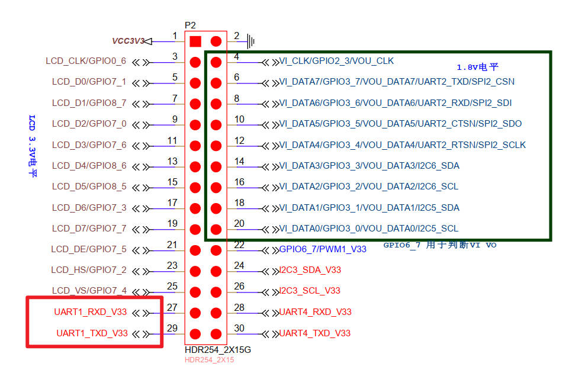Screen dimensions: 569x373
Task: Click the port symbol before UART4_TXD_V33
Action: [271, 334]
